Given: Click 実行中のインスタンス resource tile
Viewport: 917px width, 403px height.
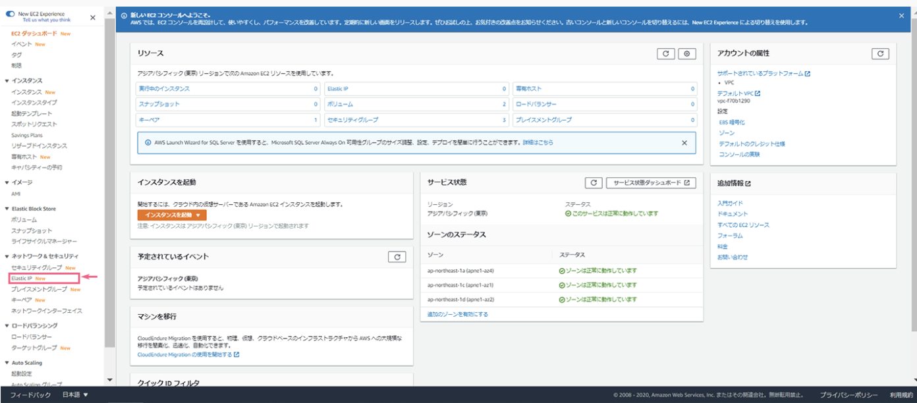Looking at the screenshot, I should [228, 88].
